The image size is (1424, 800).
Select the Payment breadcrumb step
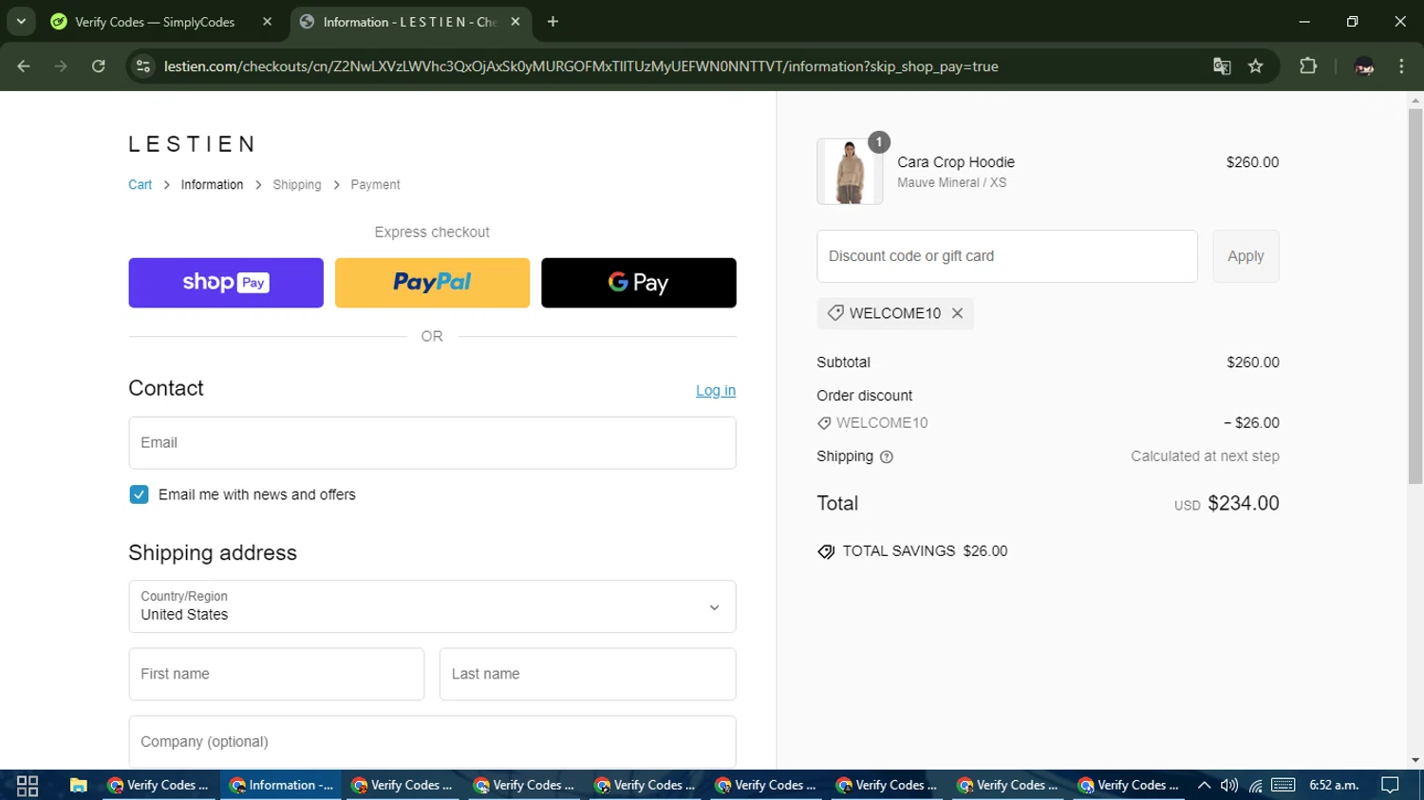(375, 185)
